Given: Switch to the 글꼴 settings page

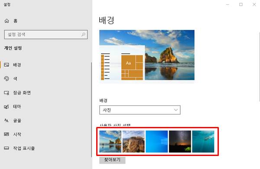Looking at the screenshot, I should 17,120.
